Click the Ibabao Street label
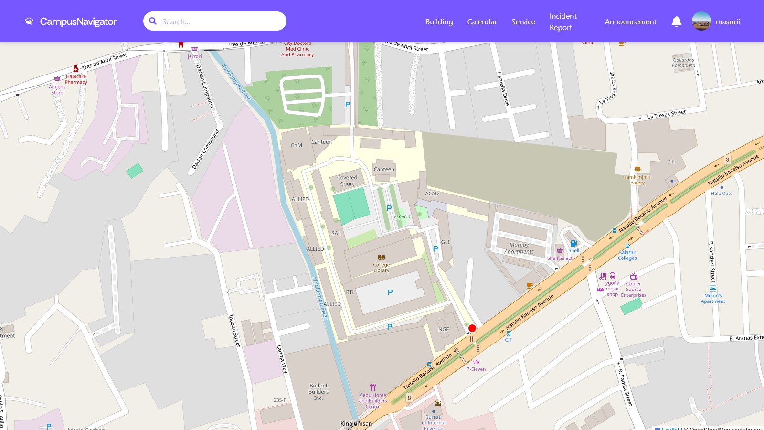 click(234, 331)
